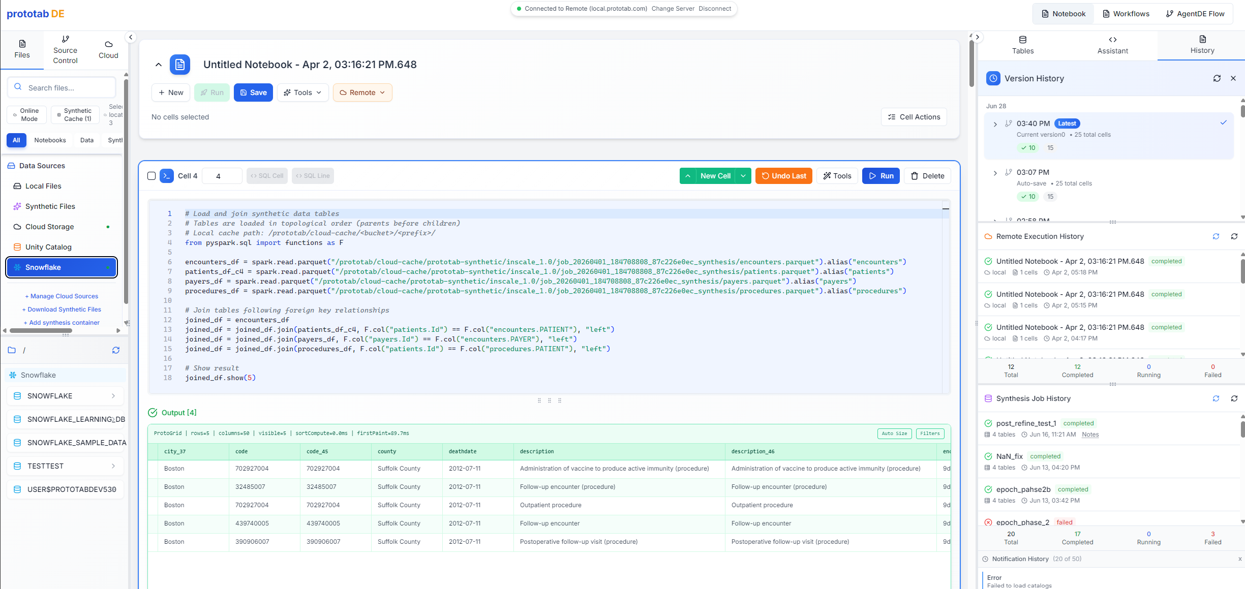Click the Cell 4 terminal type icon
Image resolution: width=1245 pixels, height=589 pixels.
[167, 176]
